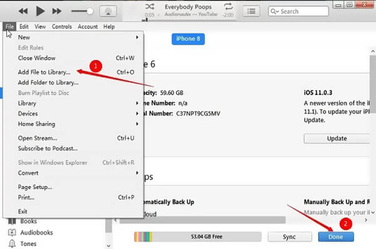Click vertical scrollbar up arrow

click(x=373, y=51)
